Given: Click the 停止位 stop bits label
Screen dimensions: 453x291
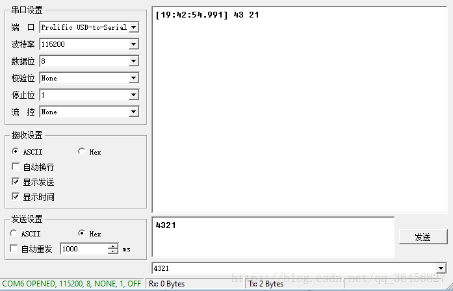Looking at the screenshot, I should (x=23, y=95).
